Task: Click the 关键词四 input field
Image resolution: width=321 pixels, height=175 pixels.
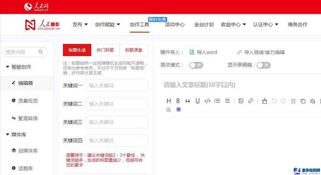Action: pyautogui.click(x=116, y=141)
